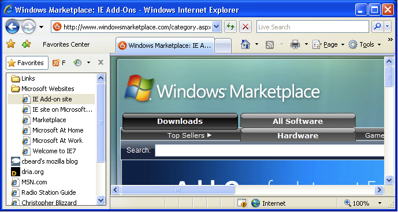Click the Live Search box

[x=313, y=27]
